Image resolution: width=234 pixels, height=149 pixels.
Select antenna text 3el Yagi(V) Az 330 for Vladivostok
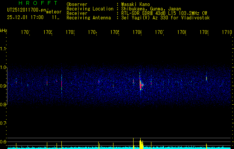tap(166, 18)
